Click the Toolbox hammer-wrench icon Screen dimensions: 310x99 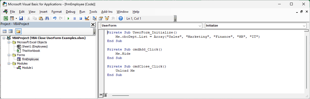(x=113, y=18)
